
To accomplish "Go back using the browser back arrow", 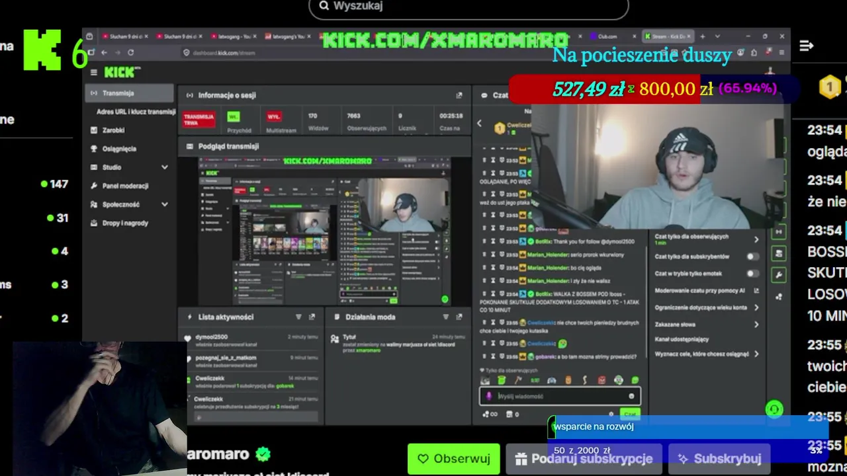I will (104, 52).
